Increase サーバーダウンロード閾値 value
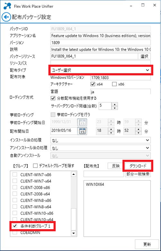161x251 pixels. 115,104
